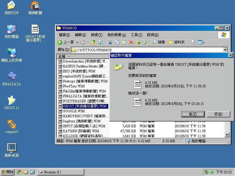235x176 pixels.
Task: Click 刷新桌面 desktop icon
Action: (x=11, y=150)
